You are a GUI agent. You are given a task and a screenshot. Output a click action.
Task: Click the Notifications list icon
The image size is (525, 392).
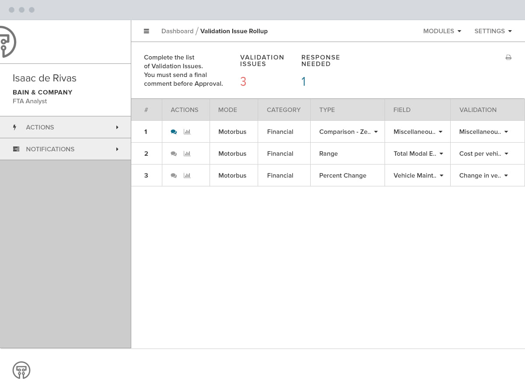pyautogui.click(x=16, y=149)
